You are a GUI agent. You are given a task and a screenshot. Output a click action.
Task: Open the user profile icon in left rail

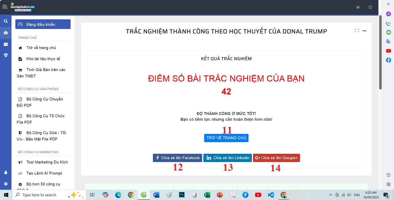(x=6, y=173)
